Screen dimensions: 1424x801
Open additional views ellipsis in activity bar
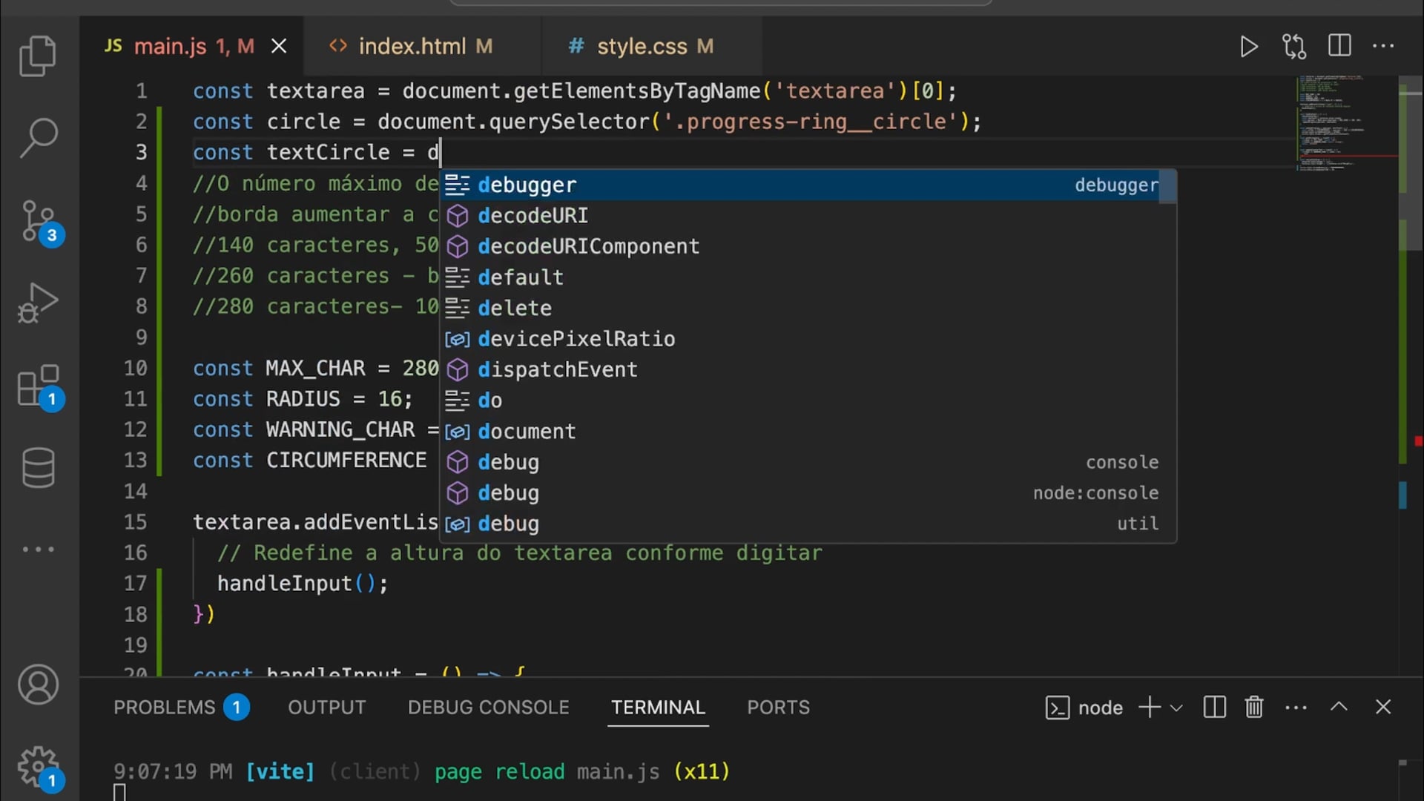tap(38, 550)
